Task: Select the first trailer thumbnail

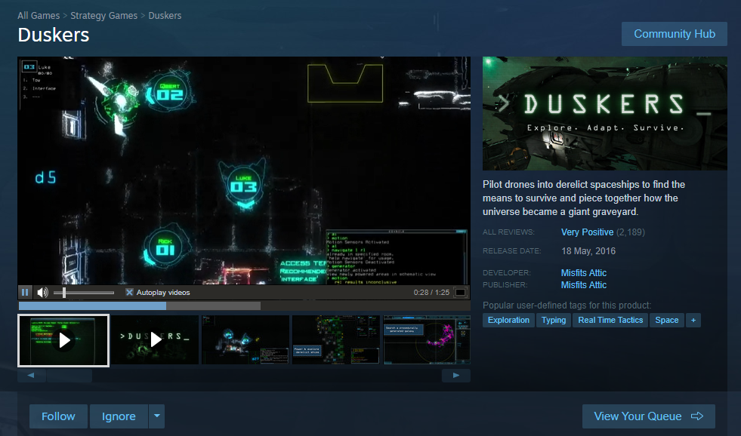Action: (x=63, y=340)
